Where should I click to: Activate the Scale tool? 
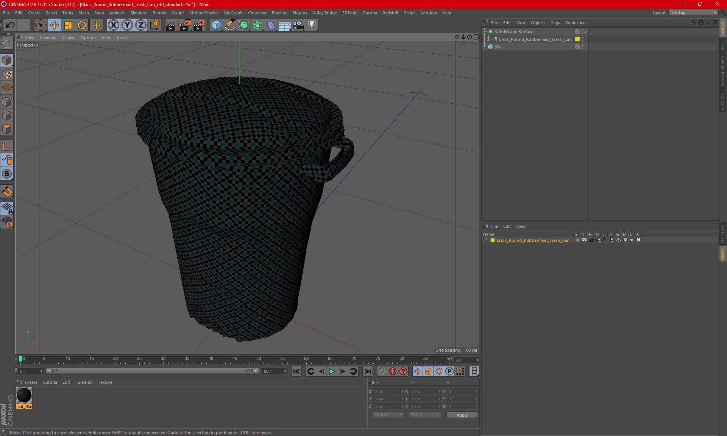[x=68, y=25]
